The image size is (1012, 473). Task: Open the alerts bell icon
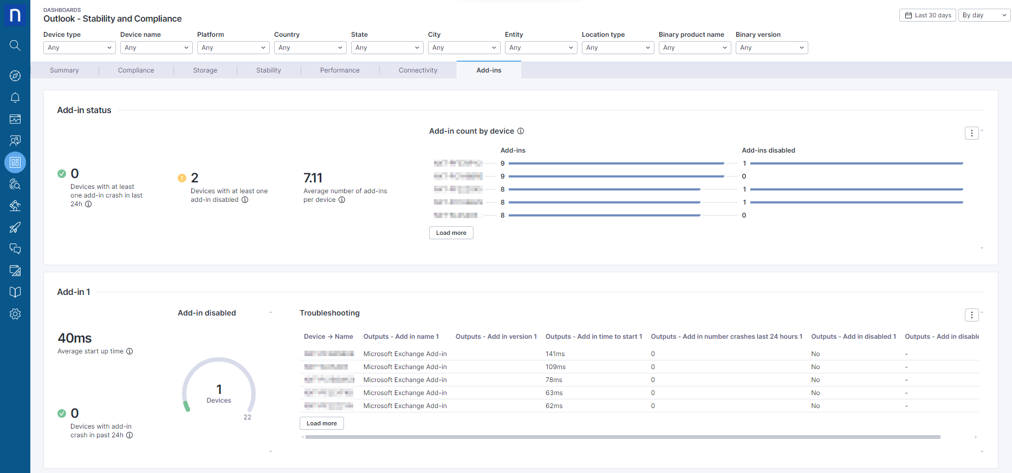pos(15,97)
